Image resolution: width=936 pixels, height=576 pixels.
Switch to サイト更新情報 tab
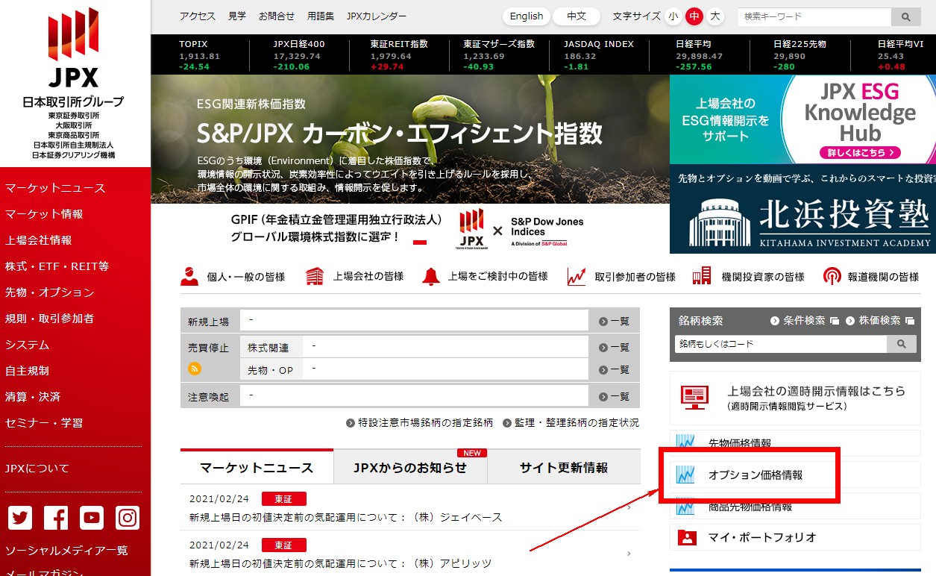point(564,467)
